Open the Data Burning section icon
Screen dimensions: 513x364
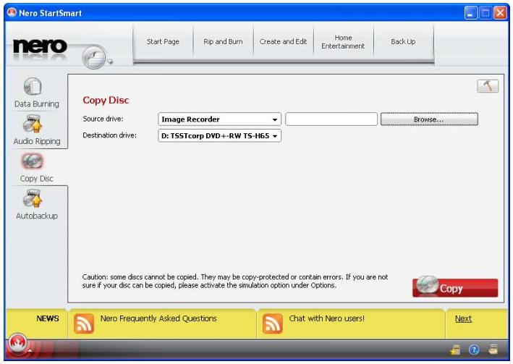33,86
